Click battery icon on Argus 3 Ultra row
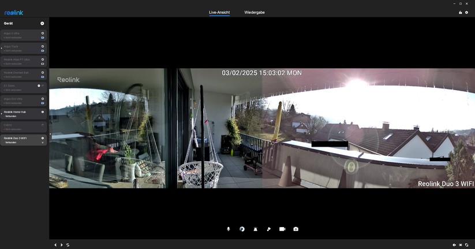This screenshot has height=249, width=475. 42,38
